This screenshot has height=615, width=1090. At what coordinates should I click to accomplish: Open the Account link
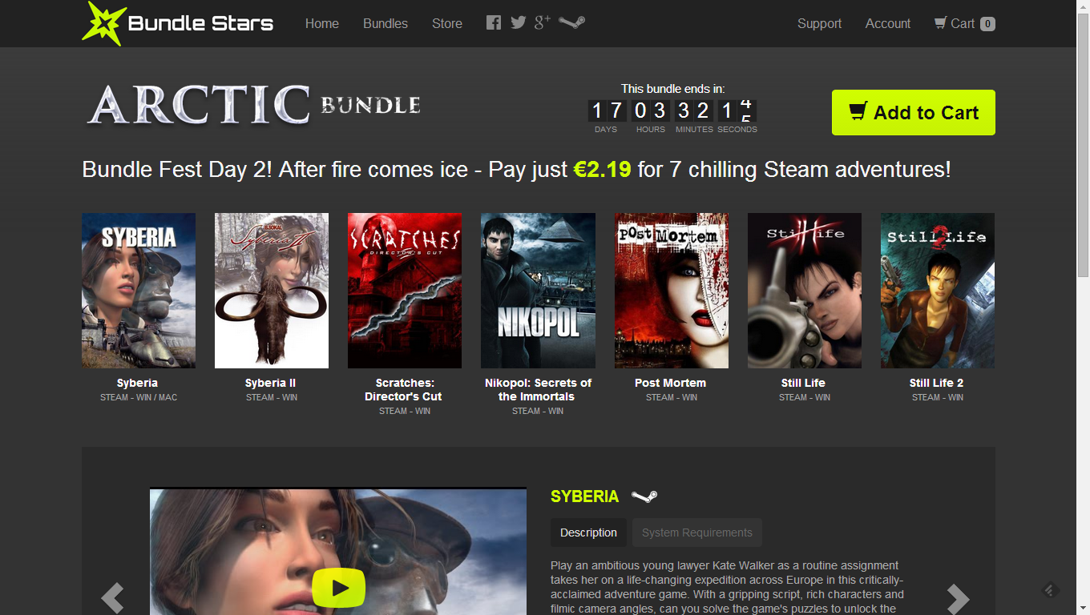pyautogui.click(x=887, y=23)
